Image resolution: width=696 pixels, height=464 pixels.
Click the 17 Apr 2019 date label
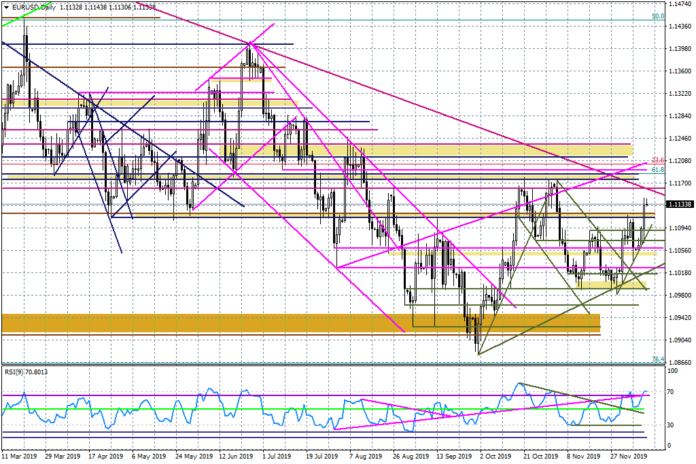click(x=105, y=456)
